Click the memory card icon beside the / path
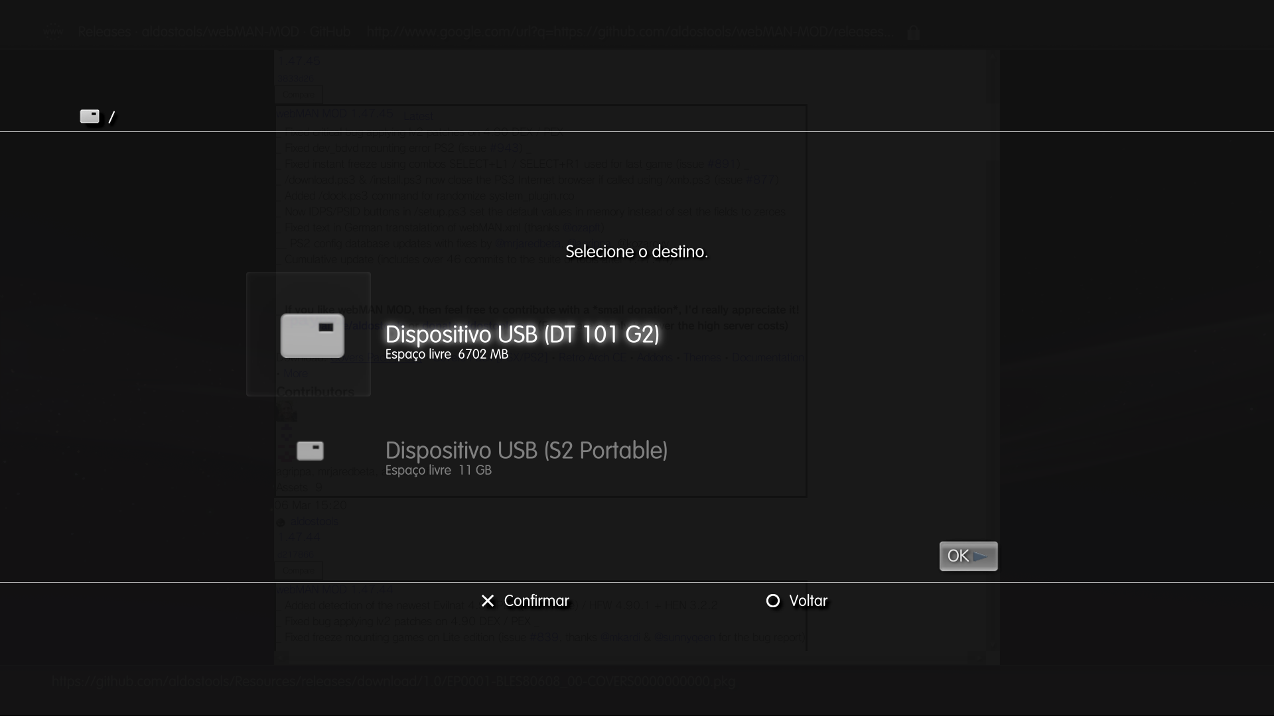The image size is (1274, 716). (90, 116)
